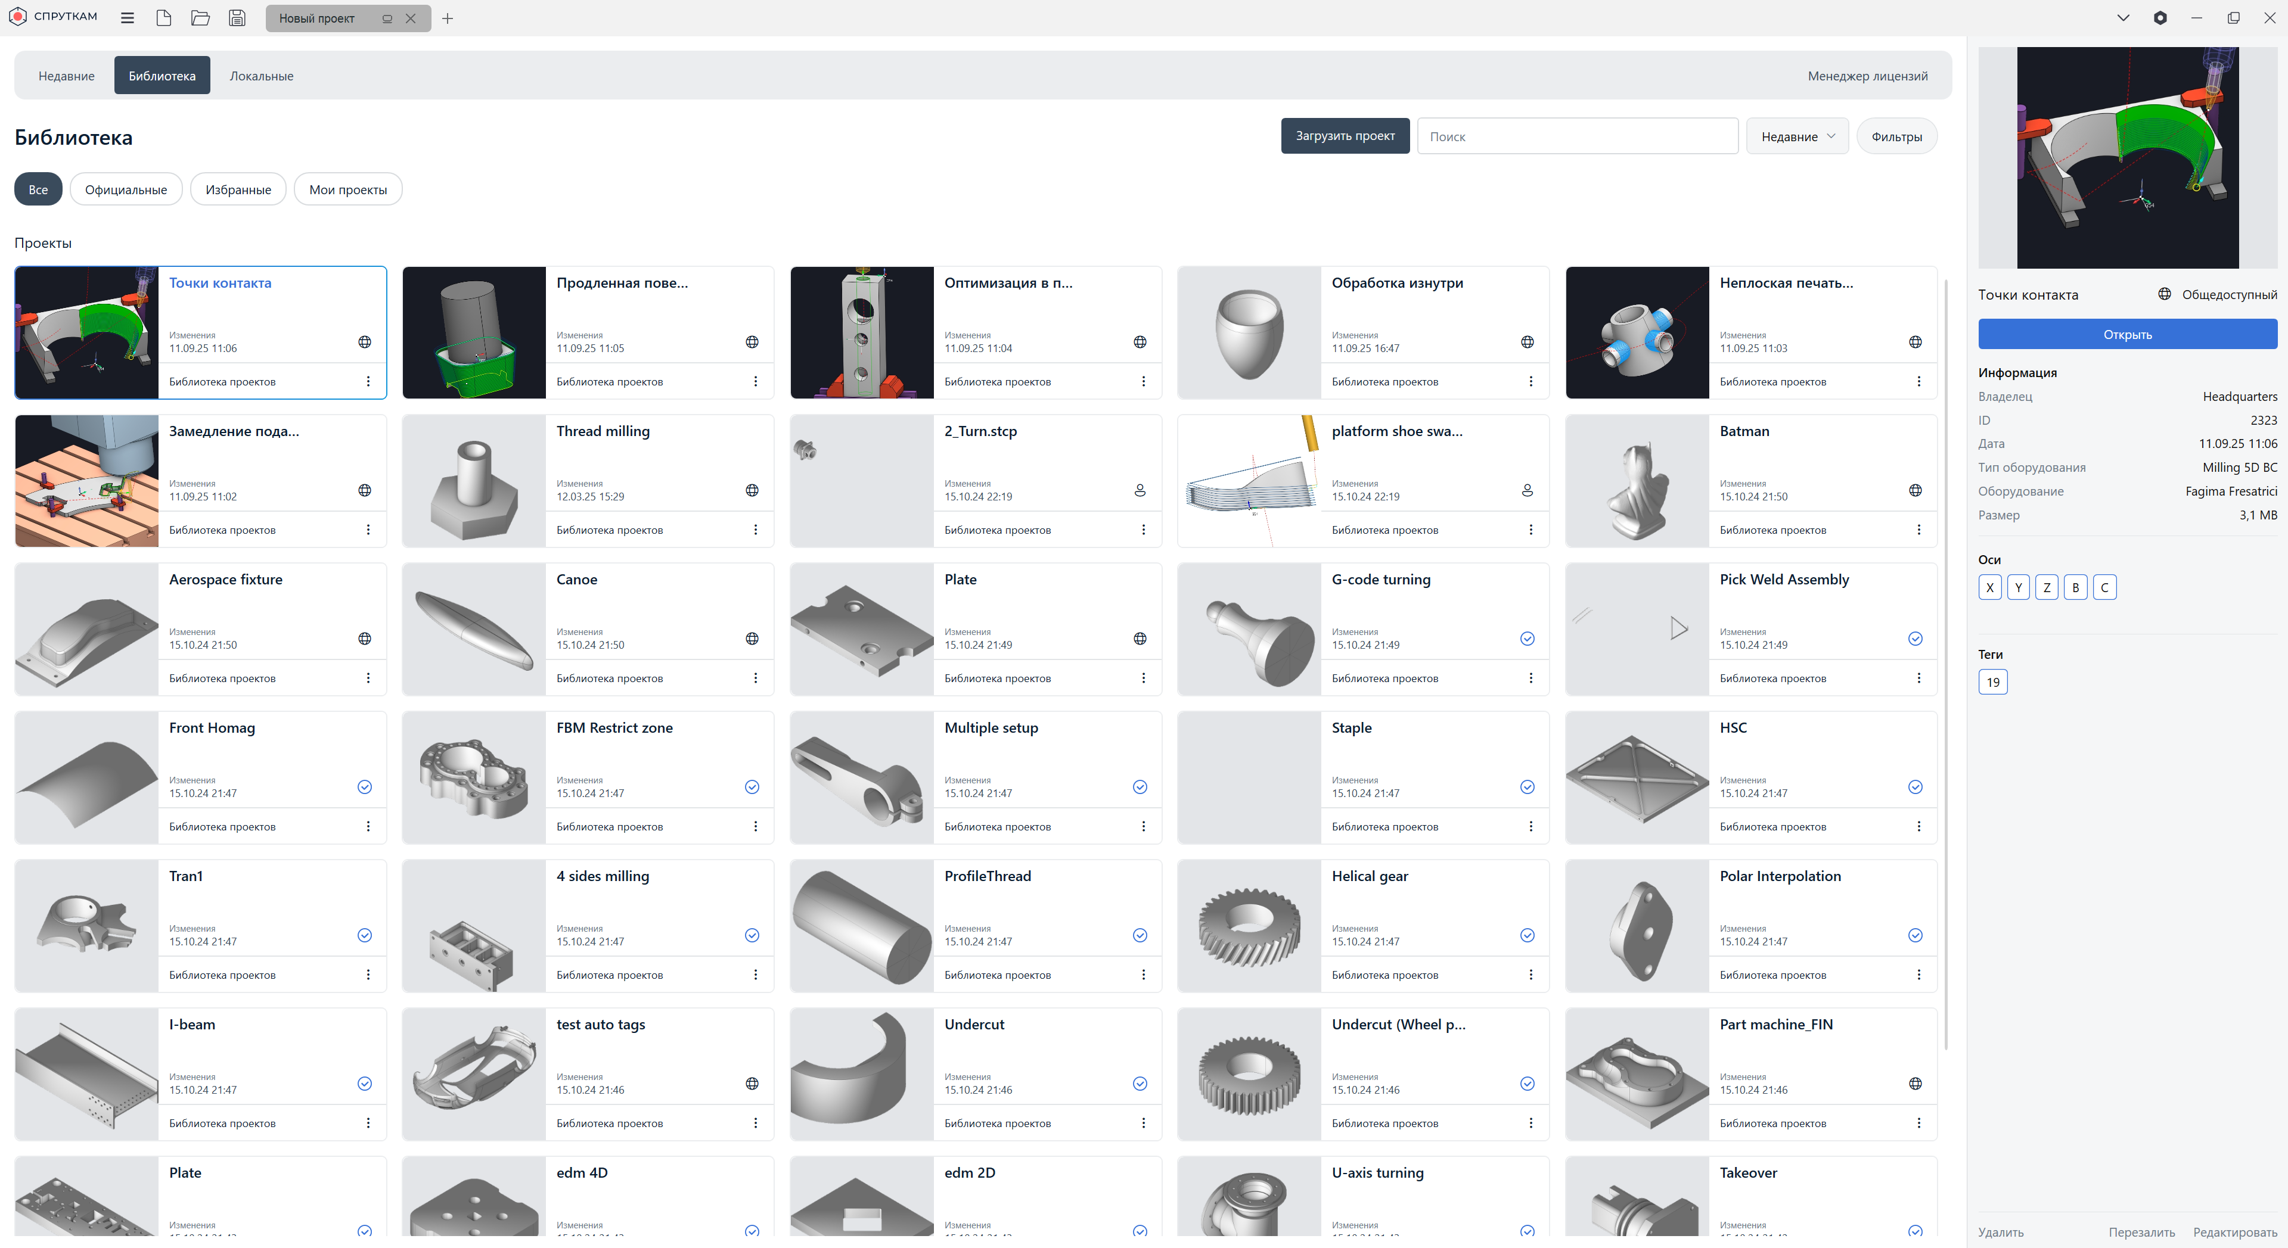The height and width of the screenshot is (1248, 2288).
Task: Expand the top-right chevron dropdown
Action: [x=2123, y=18]
